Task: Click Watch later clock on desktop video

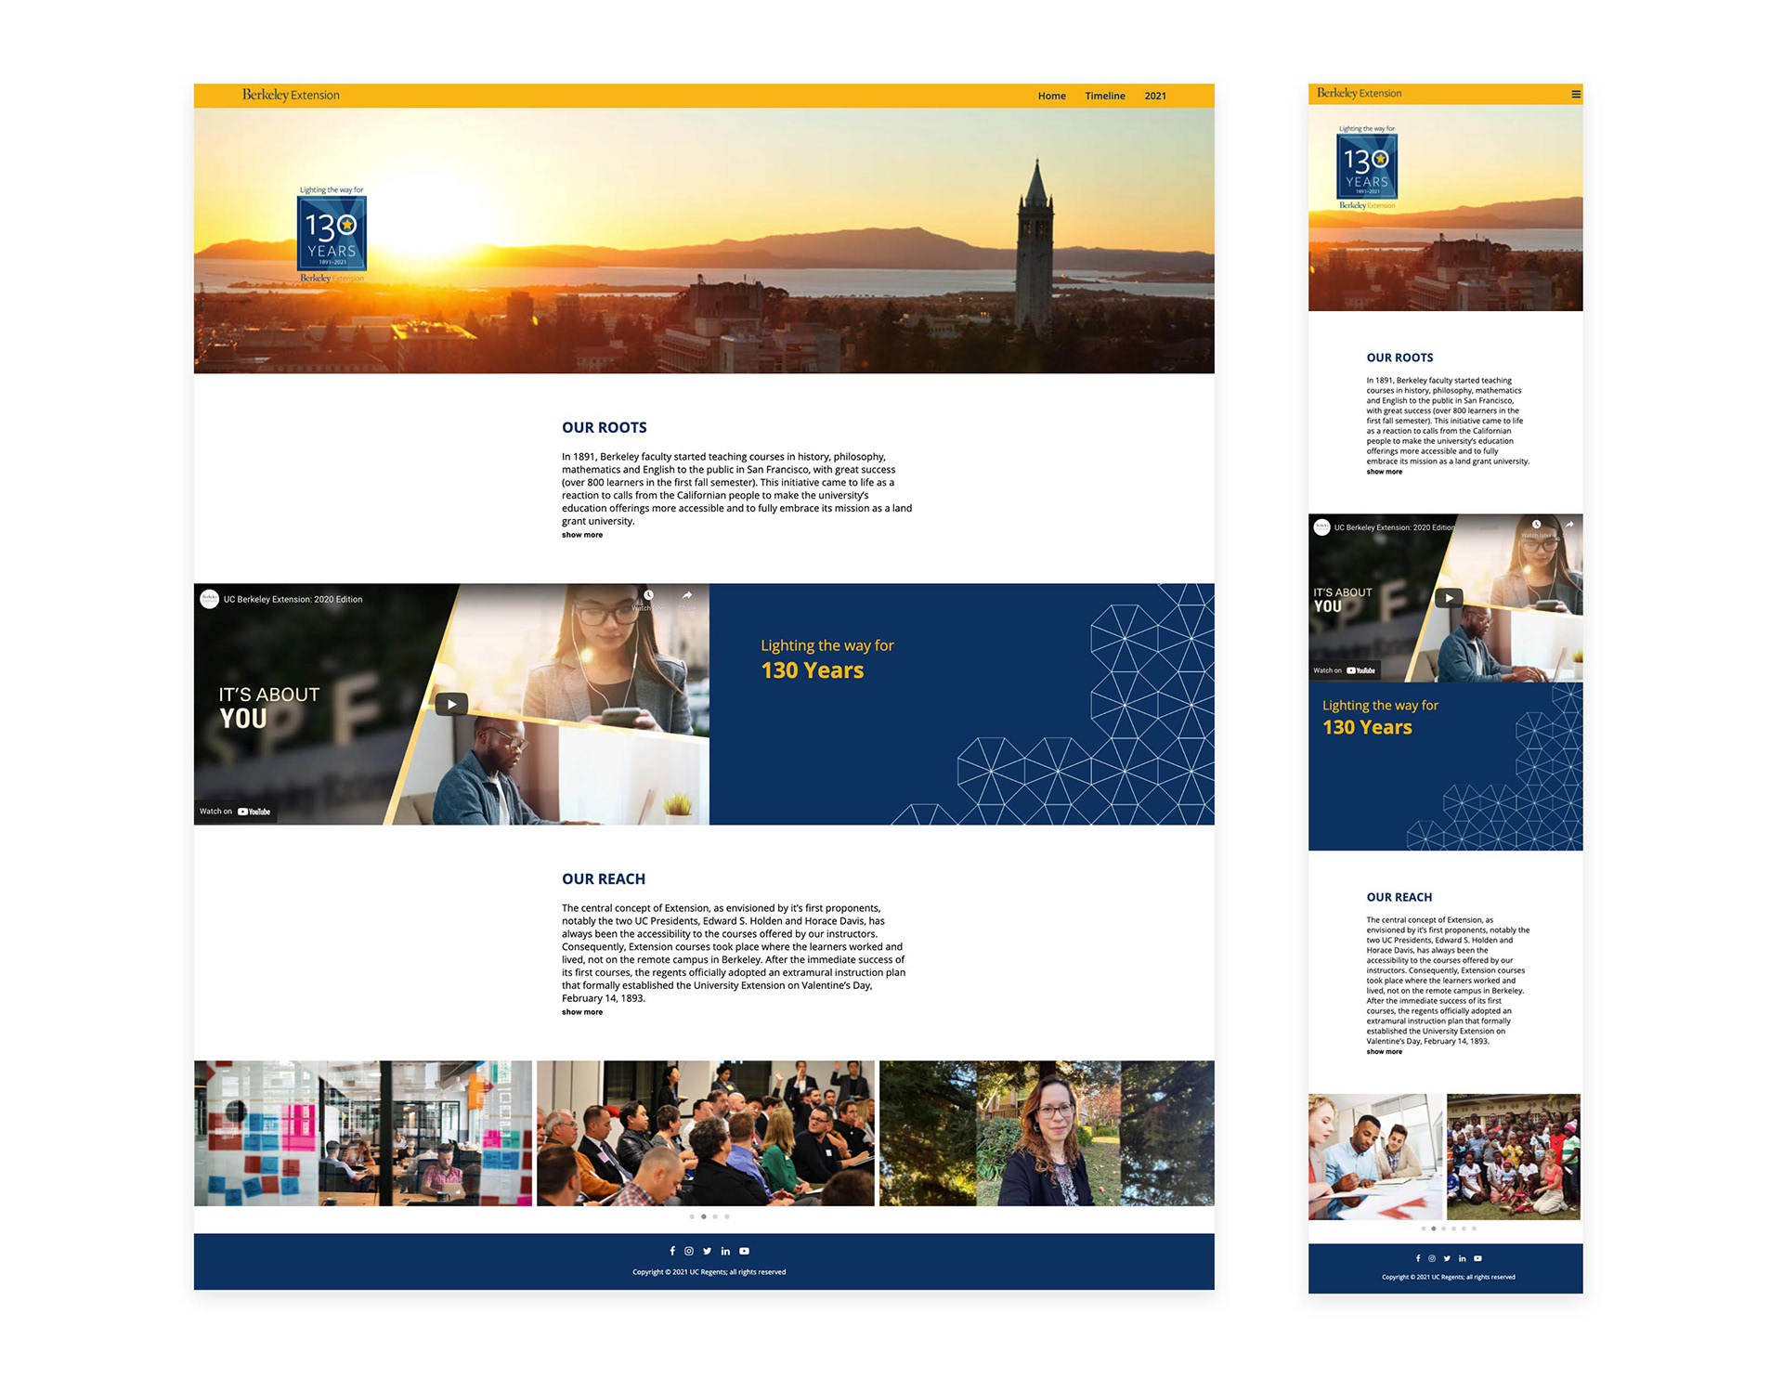Action: pyautogui.click(x=649, y=596)
